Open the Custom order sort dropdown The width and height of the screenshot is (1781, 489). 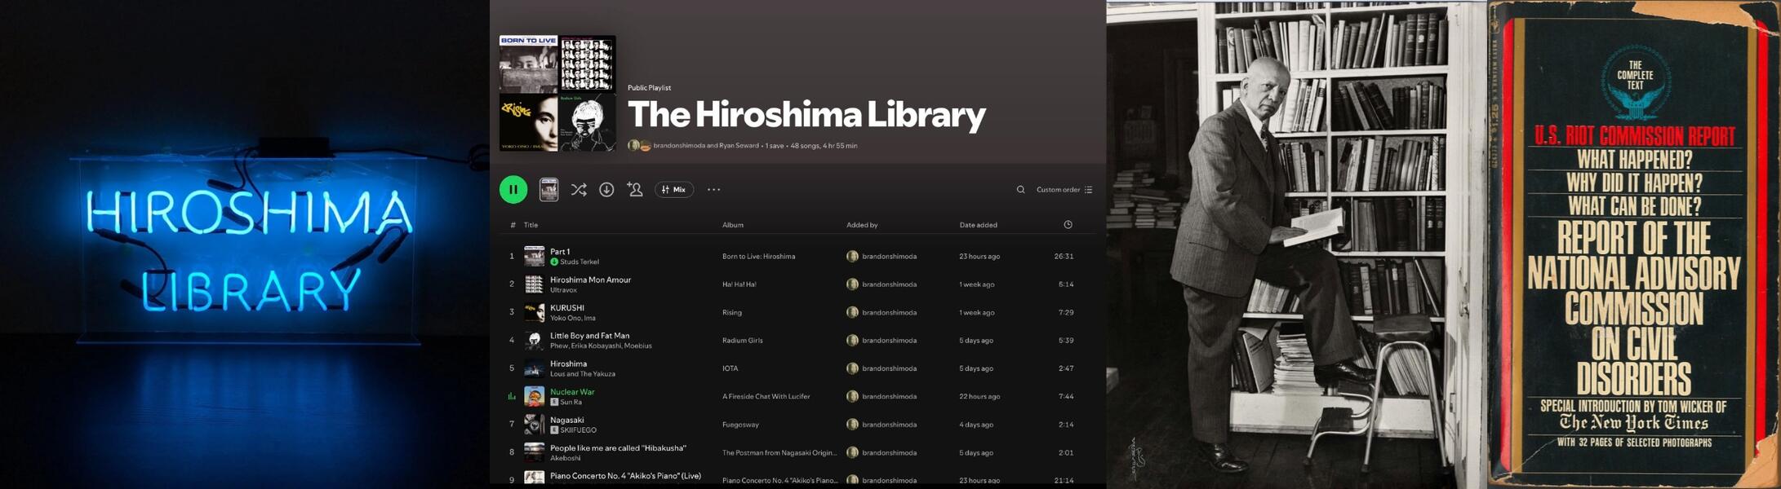pos(1064,190)
